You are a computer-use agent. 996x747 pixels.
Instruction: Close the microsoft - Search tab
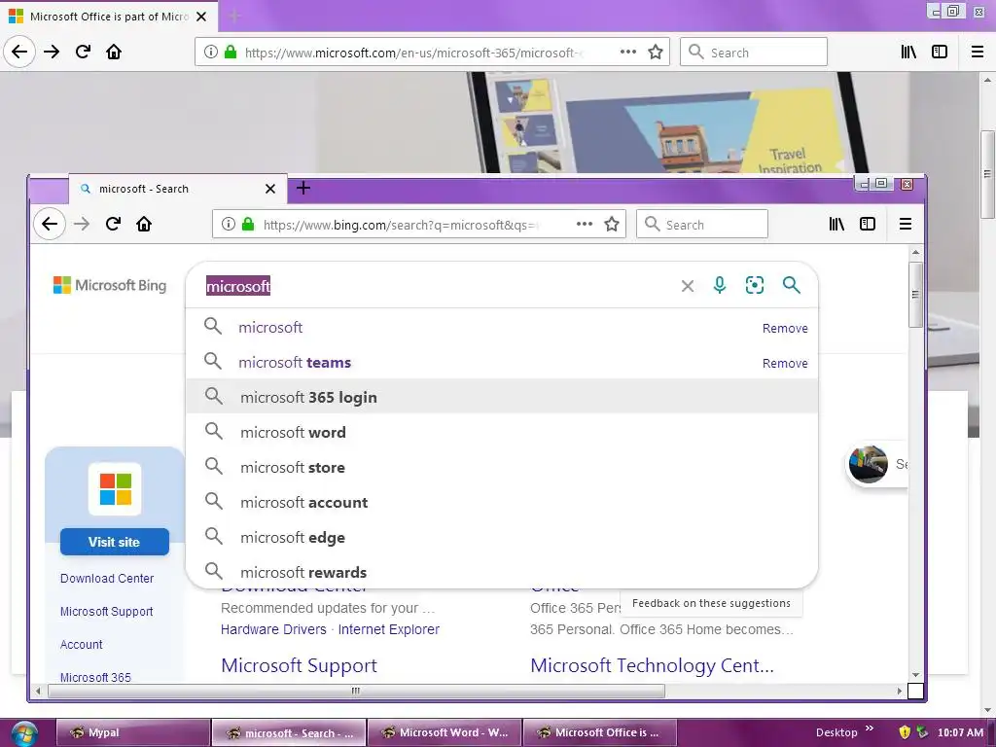coord(270,189)
